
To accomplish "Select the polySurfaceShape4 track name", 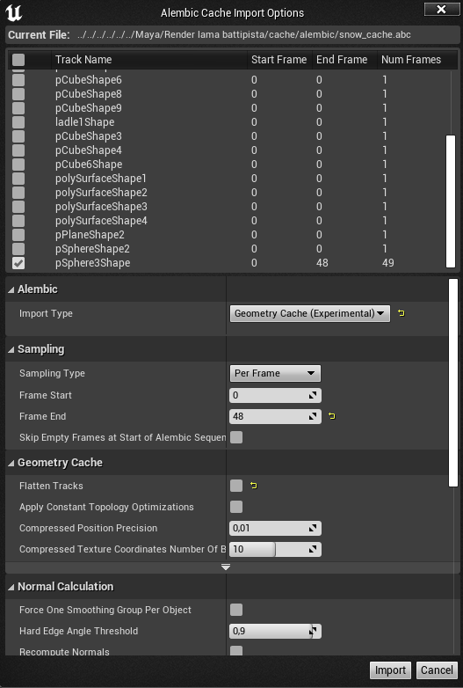I will click(x=101, y=221).
